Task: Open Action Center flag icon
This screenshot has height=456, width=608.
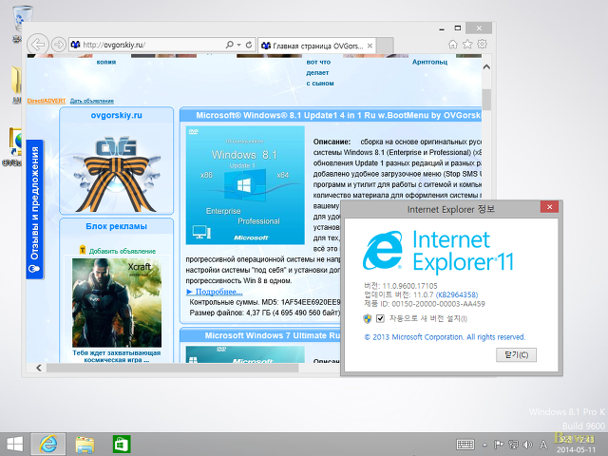Action: [498, 445]
